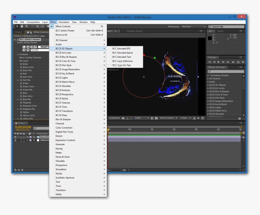
Task: Click the Search Help input field
Action: 226,27
